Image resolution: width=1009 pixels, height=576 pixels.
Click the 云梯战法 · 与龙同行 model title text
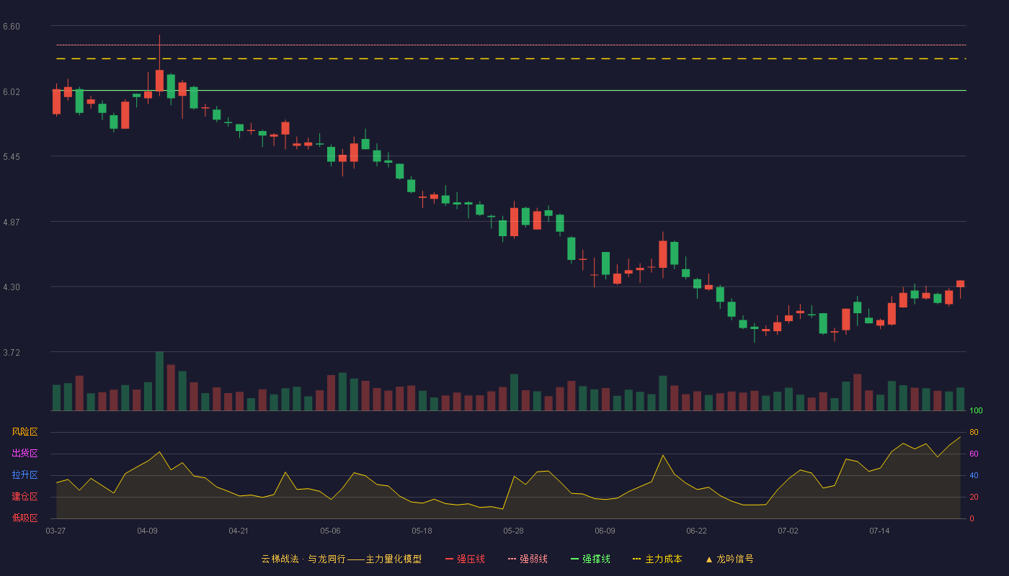(303, 559)
